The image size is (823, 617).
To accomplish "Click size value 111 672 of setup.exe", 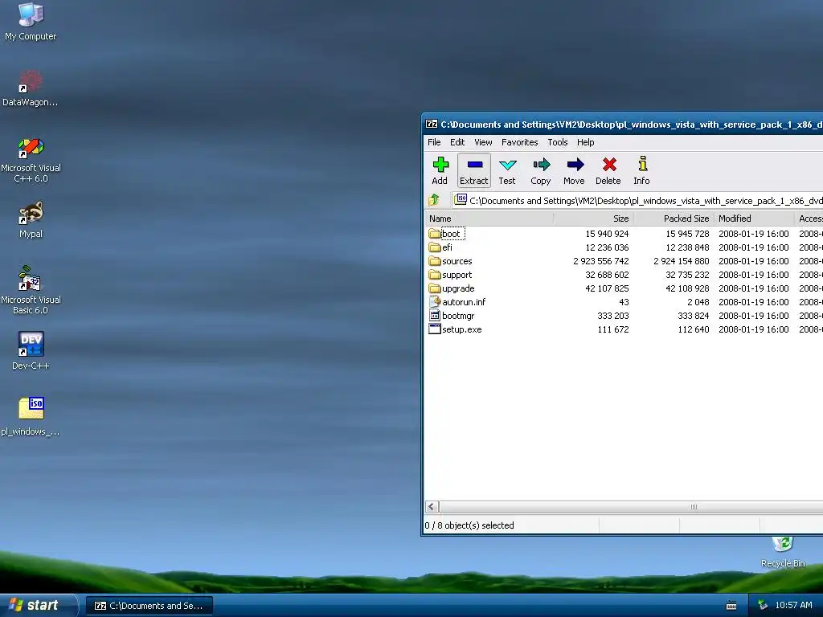I will tap(612, 329).
